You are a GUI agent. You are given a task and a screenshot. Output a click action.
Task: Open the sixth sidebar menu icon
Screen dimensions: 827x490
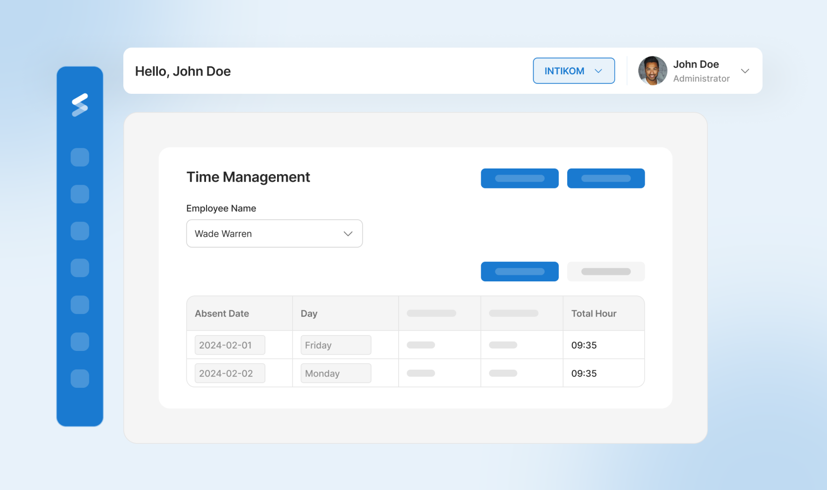coord(80,341)
